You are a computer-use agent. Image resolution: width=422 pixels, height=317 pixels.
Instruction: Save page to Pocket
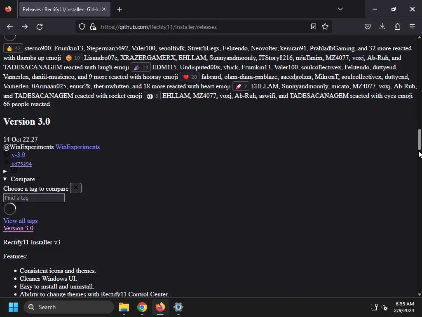[367, 27]
